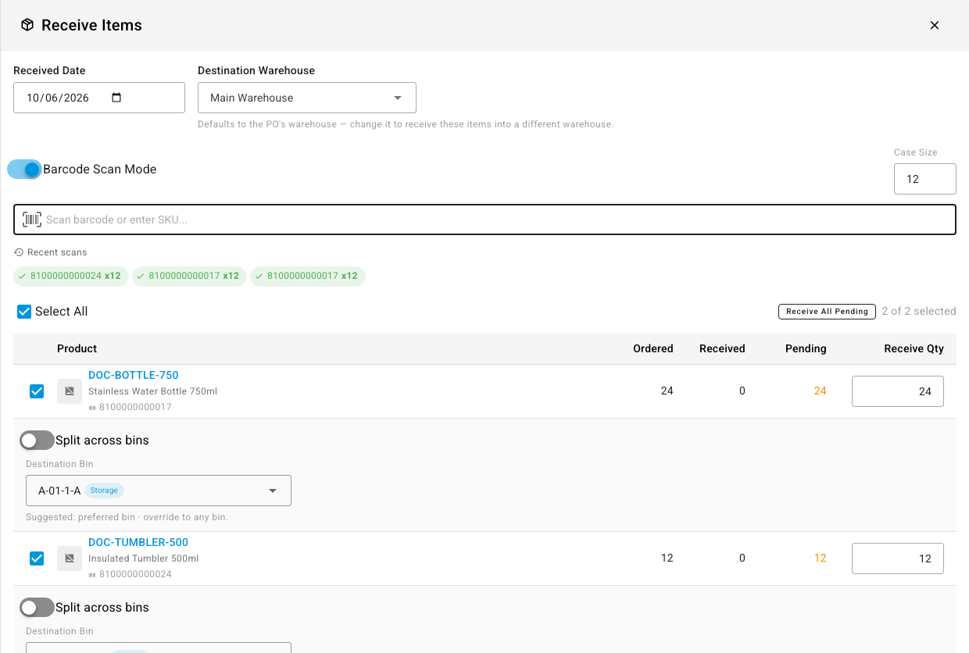Open the DOC-TUMBLER-500 product link
The height and width of the screenshot is (653, 969).
click(x=138, y=542)
